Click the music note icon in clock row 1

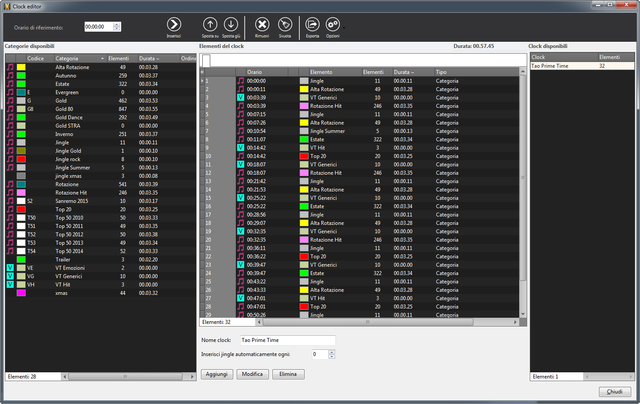pos(240,81)
